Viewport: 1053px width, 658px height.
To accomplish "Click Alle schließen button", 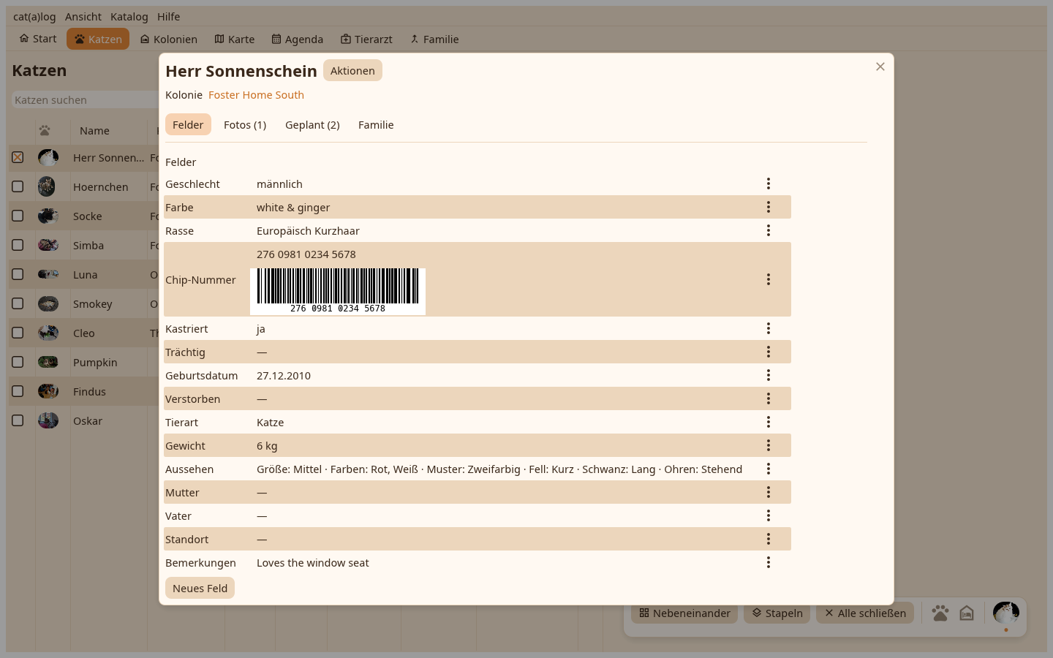I will (865, 613).
